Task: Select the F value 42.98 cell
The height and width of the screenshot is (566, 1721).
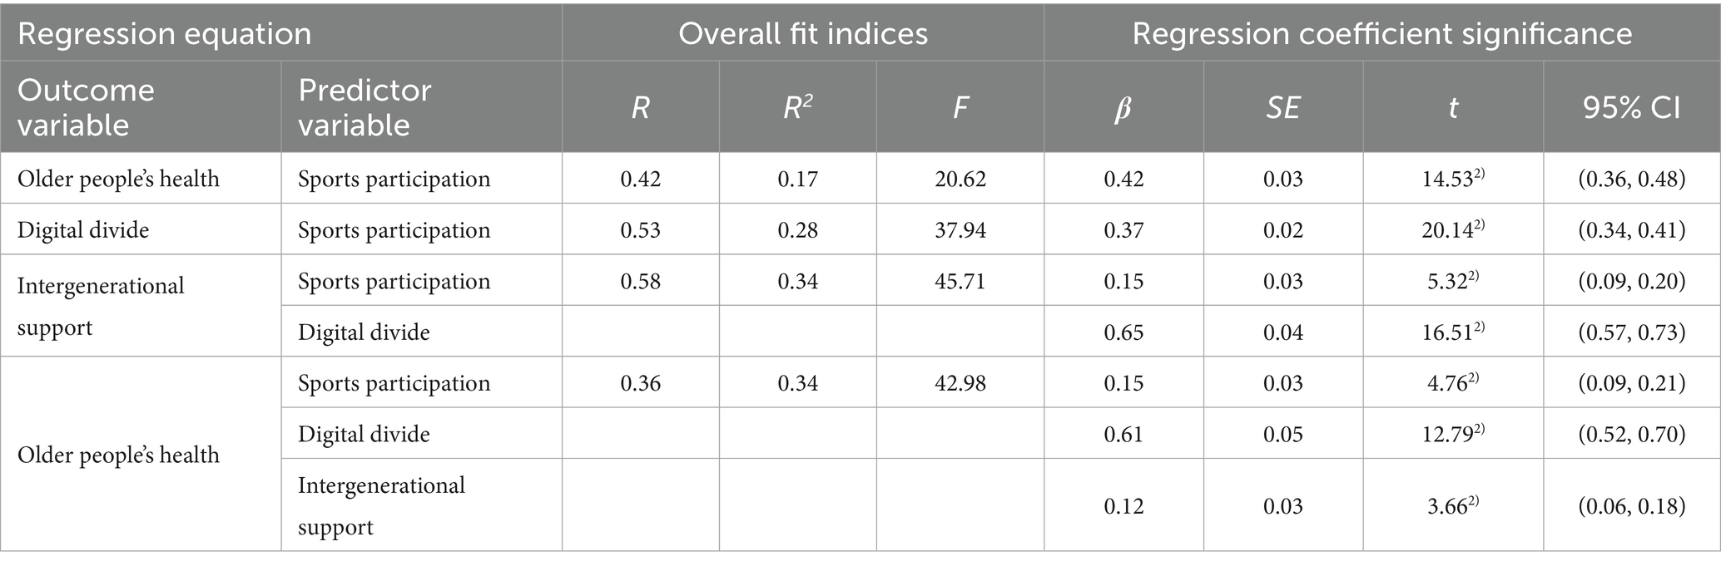Action: [960, 383]
